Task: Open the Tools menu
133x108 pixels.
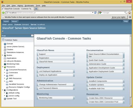Action: click(38, 6)
